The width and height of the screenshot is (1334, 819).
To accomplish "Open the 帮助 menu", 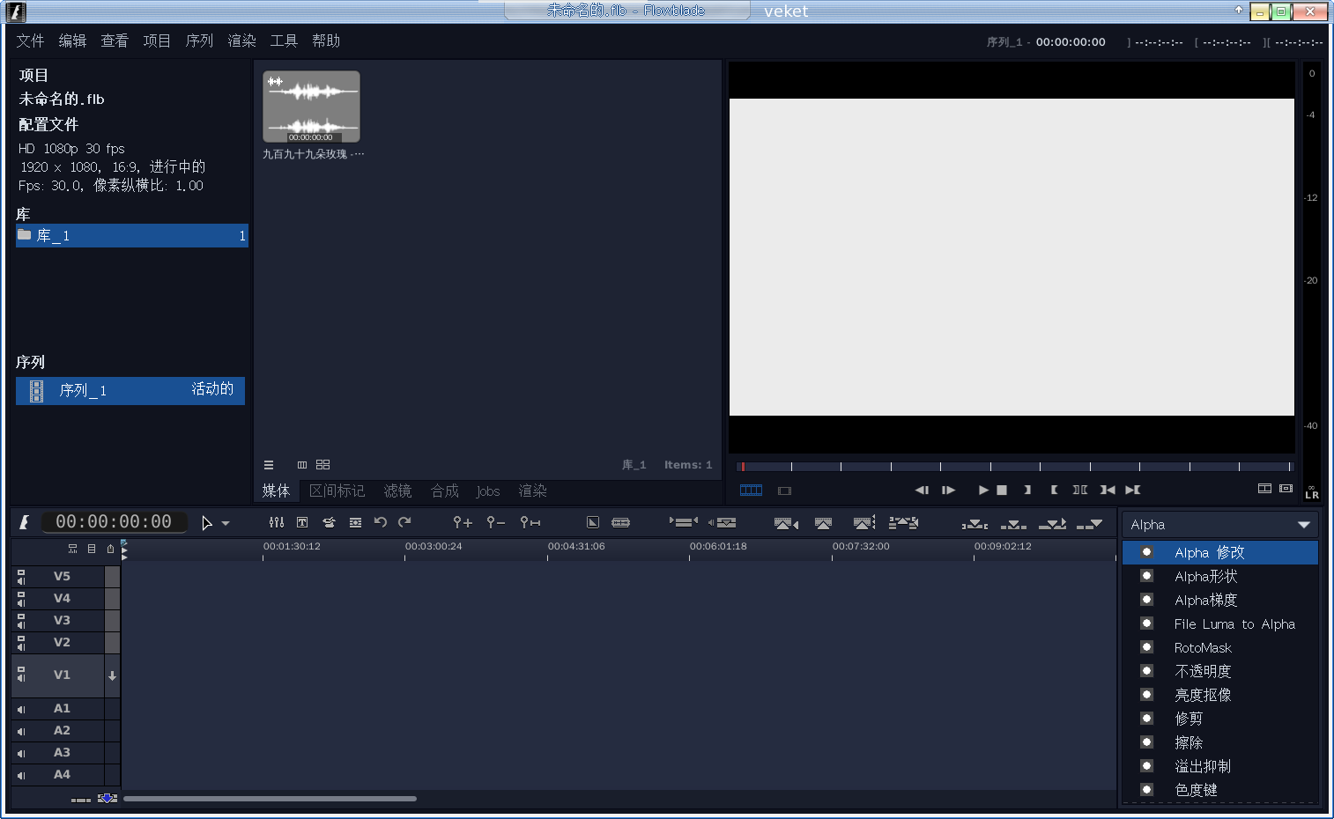I will click(x=326, y=41).
